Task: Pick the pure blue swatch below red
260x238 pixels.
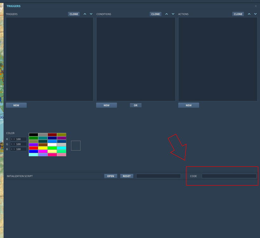Action: [34, 151]
